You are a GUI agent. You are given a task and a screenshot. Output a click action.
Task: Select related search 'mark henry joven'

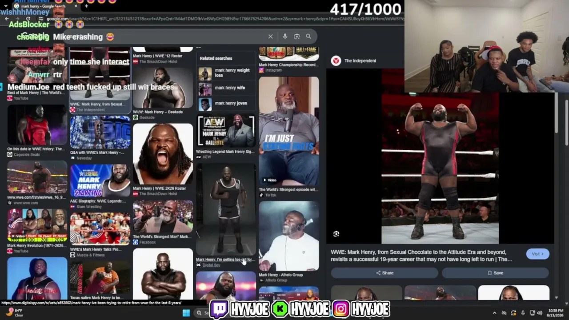(x=225, y=104)
